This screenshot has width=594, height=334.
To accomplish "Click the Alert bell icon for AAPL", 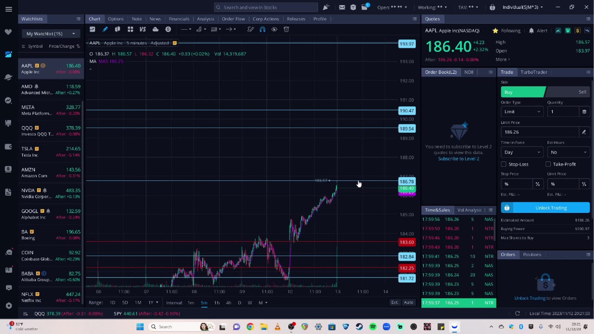I will tap(531, 31).
